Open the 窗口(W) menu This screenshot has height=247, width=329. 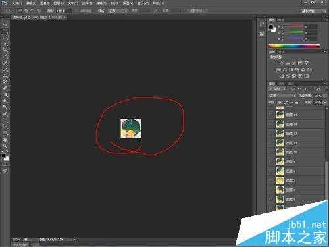[143, 3]
